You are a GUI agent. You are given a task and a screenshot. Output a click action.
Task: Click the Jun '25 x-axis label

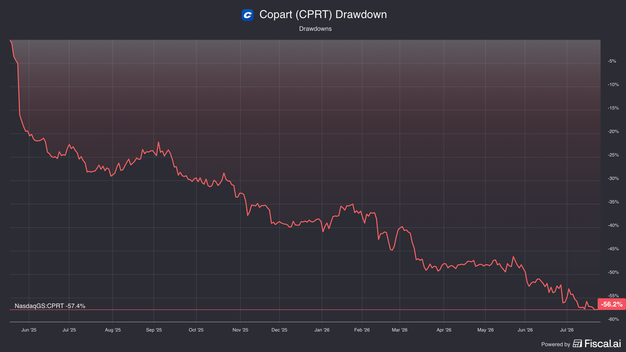tap(29, 330)
